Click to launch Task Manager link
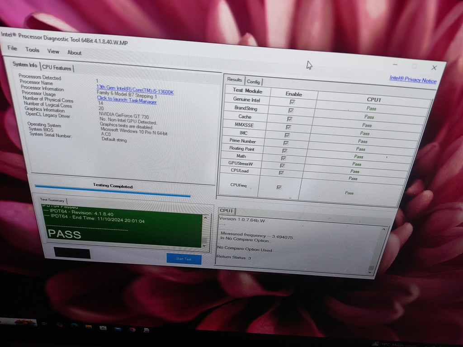Screen dimensions: 463x347 127,100
